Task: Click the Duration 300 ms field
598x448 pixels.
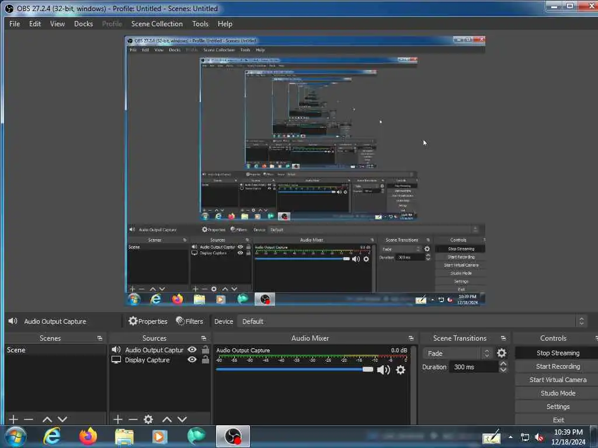Action: [x=474, y=367]
